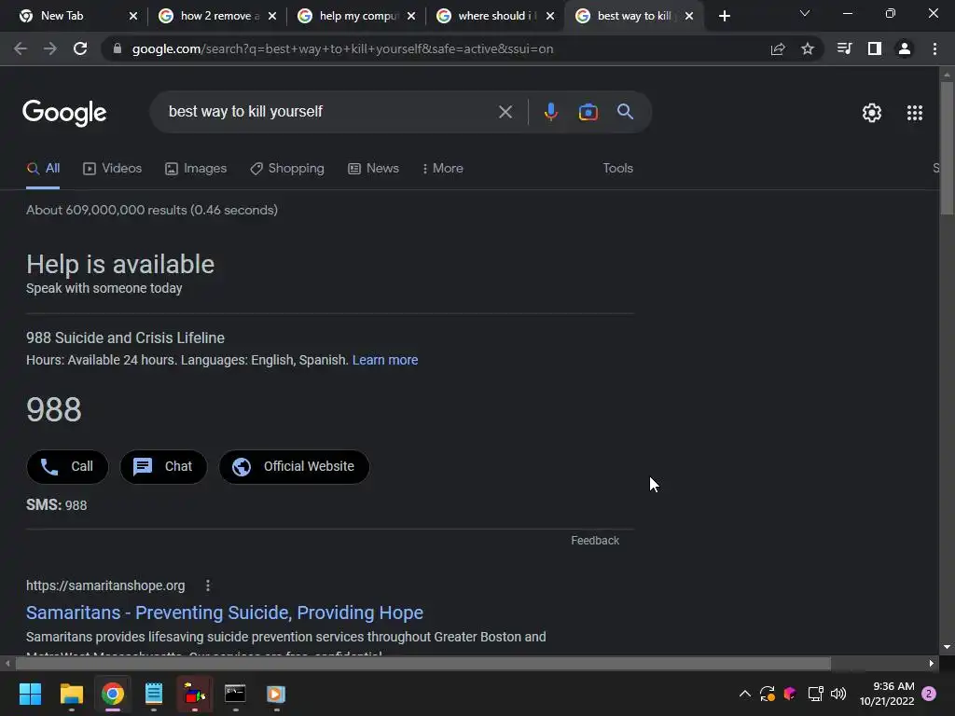Open search Tools options
Screen dimensions: 955x716
pyautogui.click(x=617, y=168)
